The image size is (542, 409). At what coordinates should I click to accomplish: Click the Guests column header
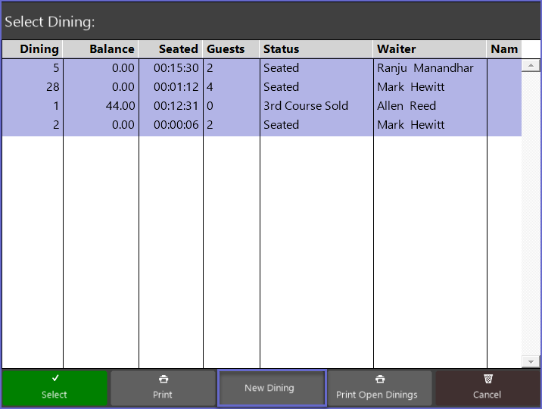tap(231, 48)
